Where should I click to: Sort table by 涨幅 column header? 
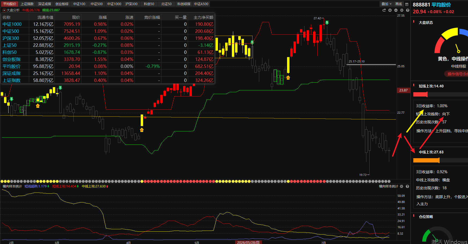(x=103, y=17)
